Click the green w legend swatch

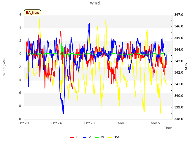pyautogui.click(x=97, y=138)
